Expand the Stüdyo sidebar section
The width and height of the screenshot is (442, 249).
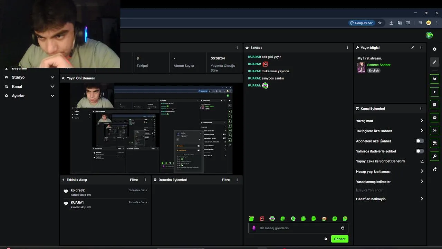tap(52, 77)
